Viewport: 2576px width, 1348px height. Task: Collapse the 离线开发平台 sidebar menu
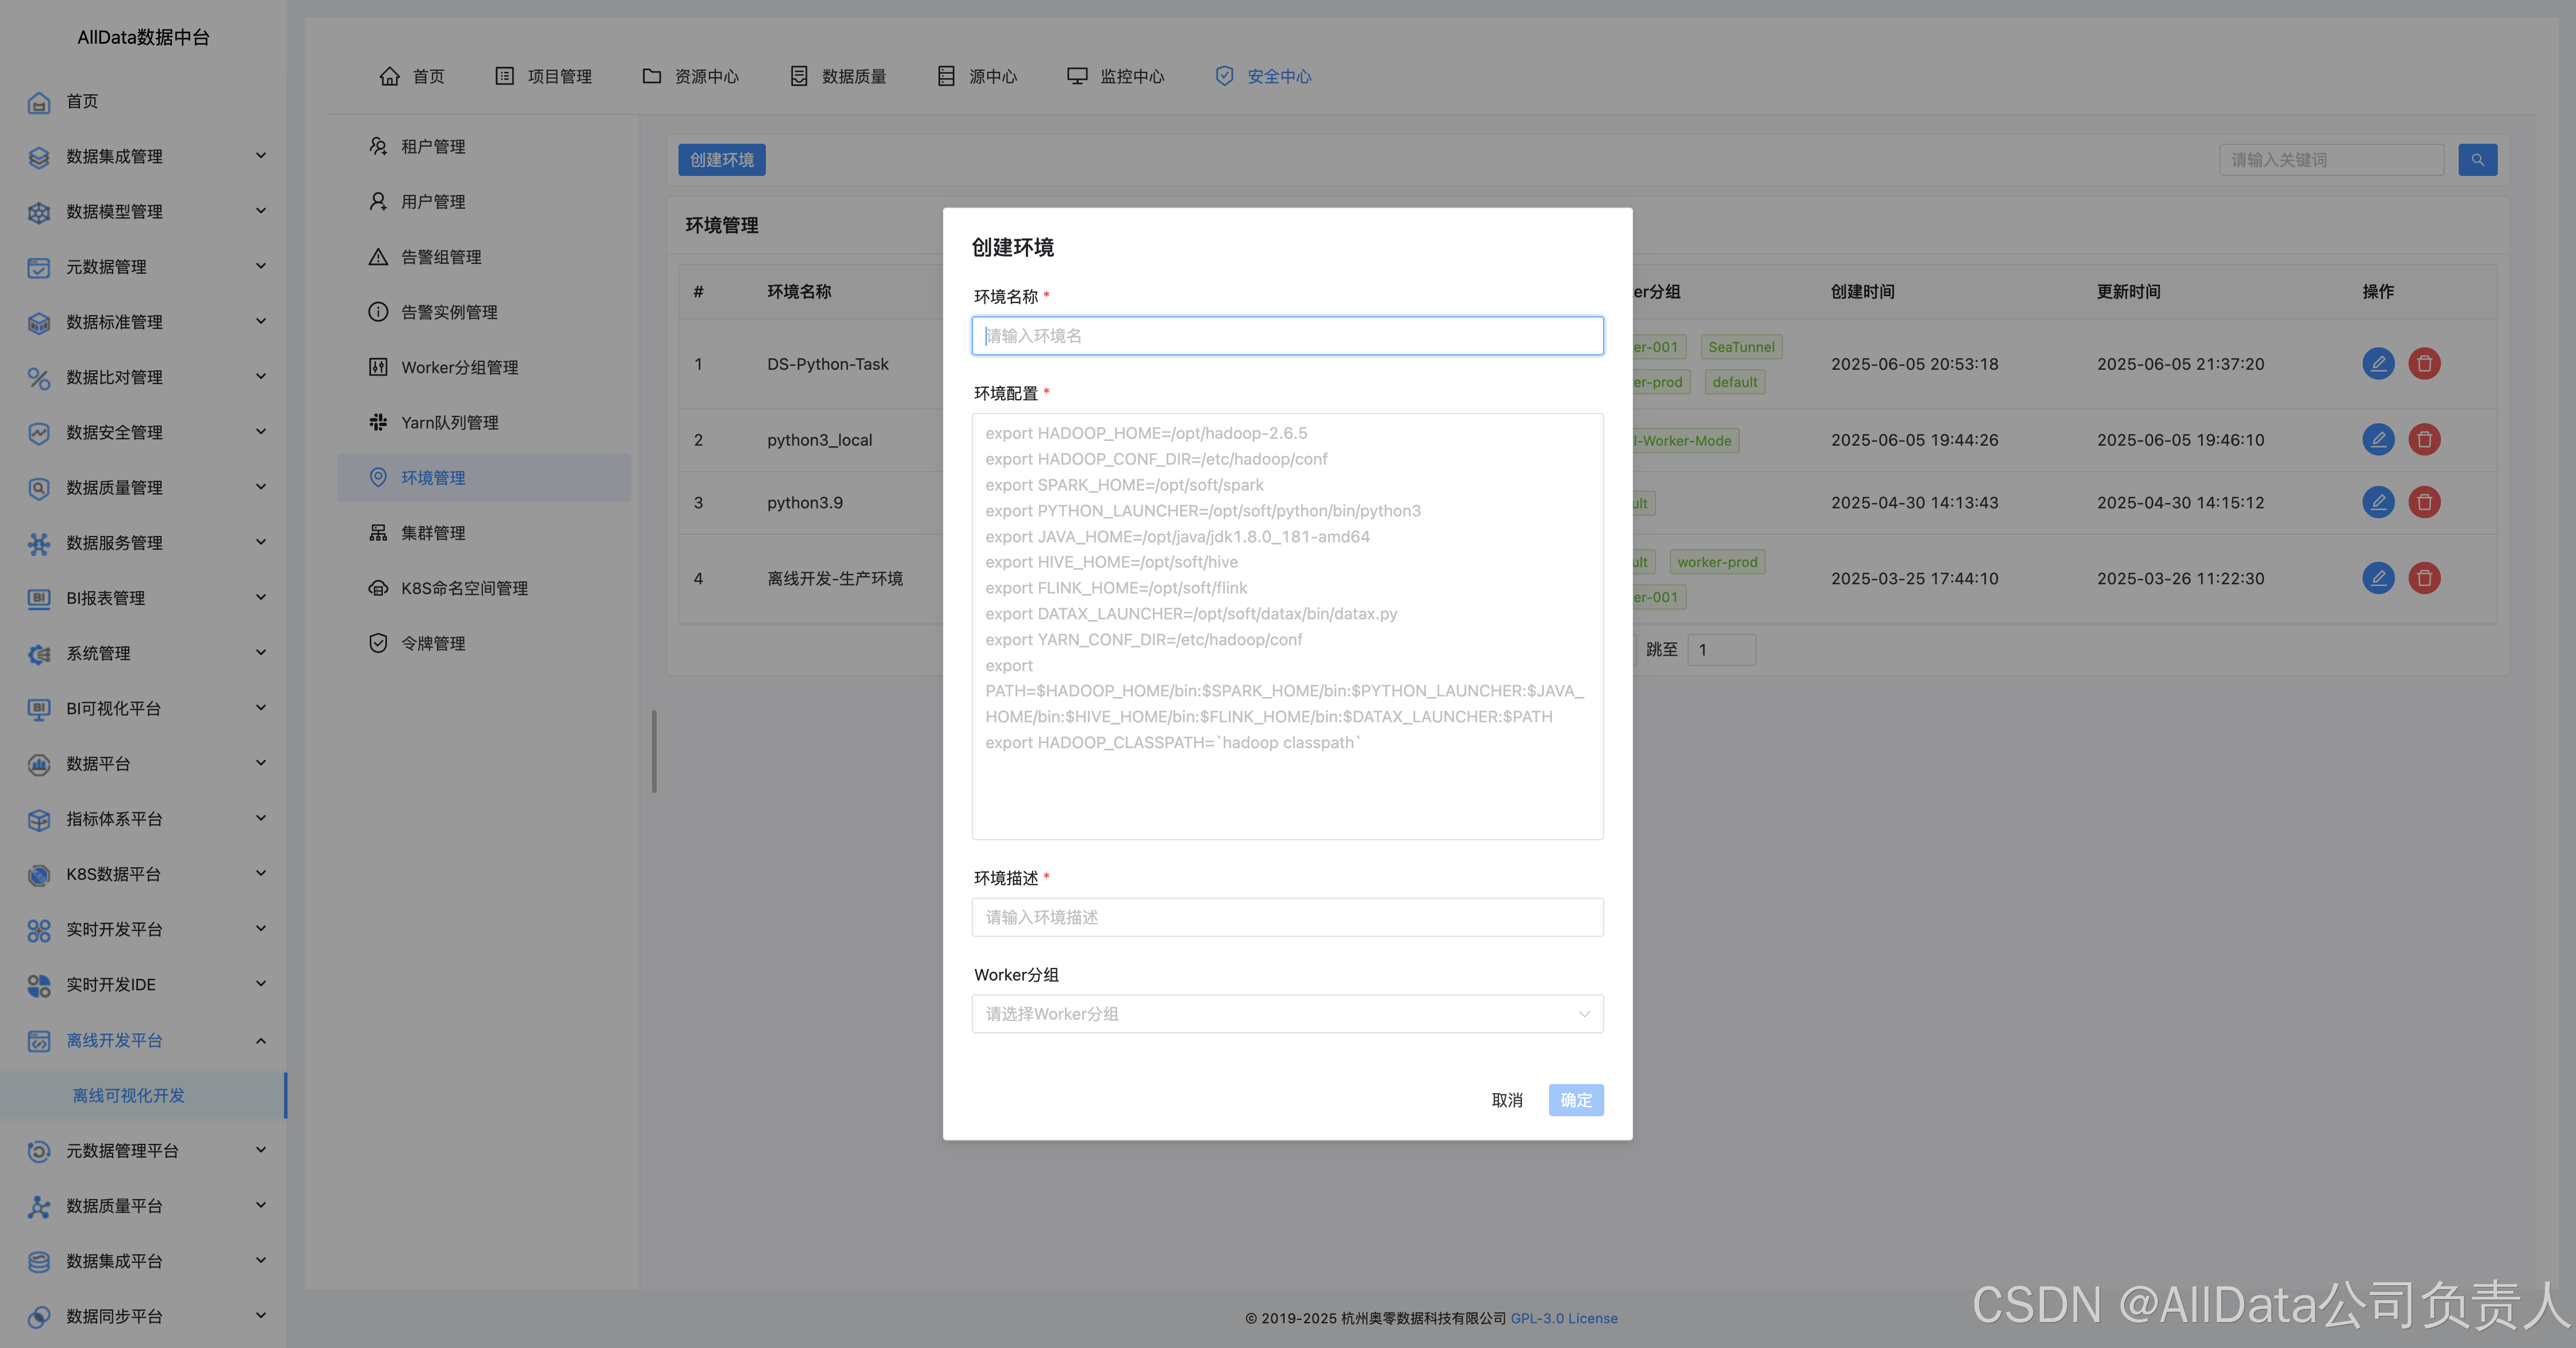[261, 1041]
